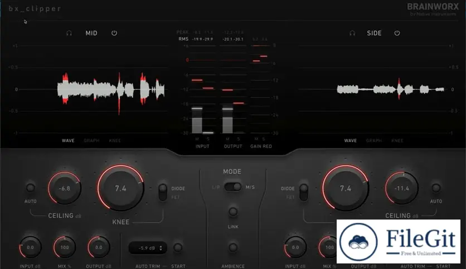Switch SIDE display to GRAPH view

373,141
